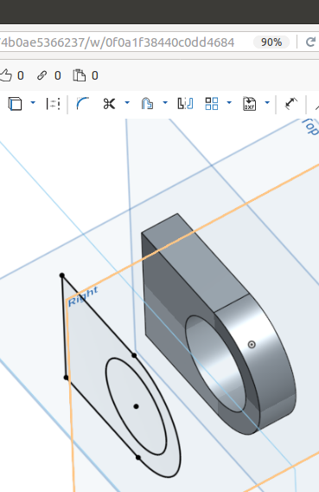Click the copies count icon
The height and width of the screenshot is (492, 319).
pos(80,75)
